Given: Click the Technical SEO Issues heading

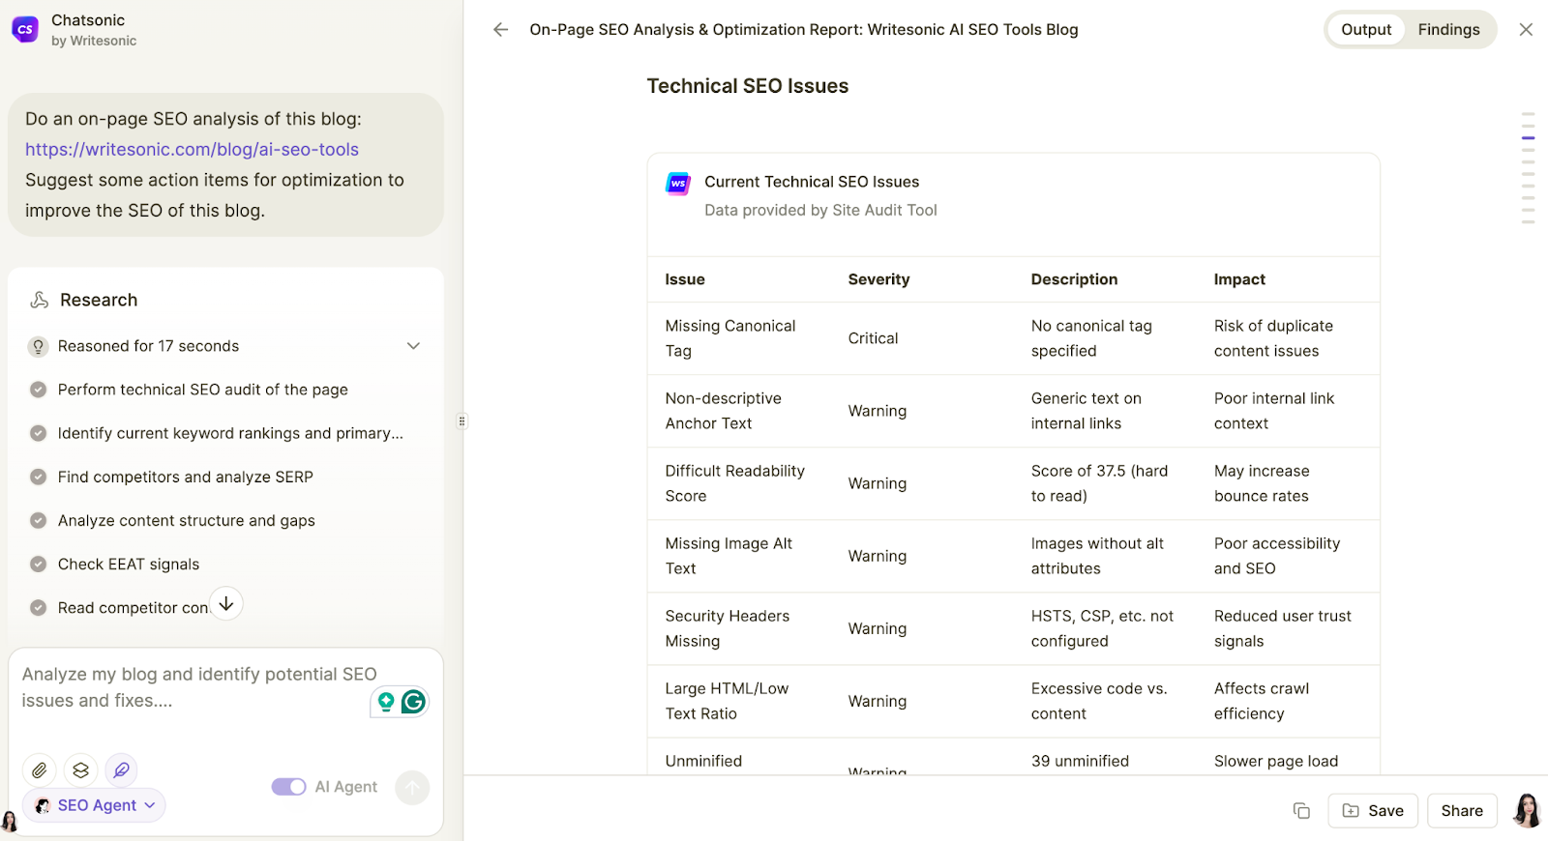Looking at the screenshot, I should tap(747, 86).
